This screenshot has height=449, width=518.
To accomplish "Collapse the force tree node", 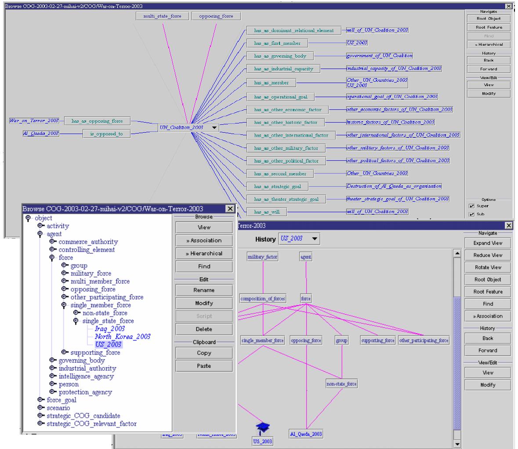I will click(x=52, y=258).
